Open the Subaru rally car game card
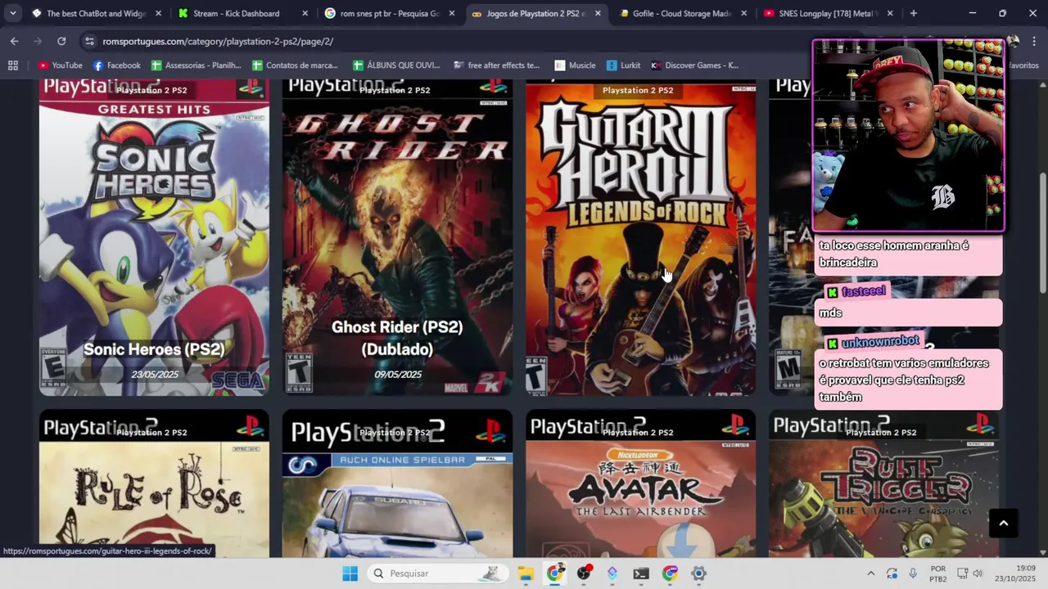 click(397, 484)
